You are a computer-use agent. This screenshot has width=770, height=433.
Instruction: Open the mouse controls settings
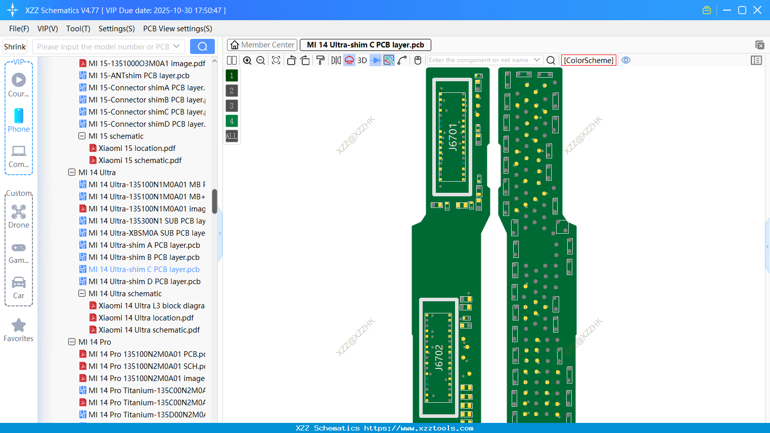[x=418, y=60]
